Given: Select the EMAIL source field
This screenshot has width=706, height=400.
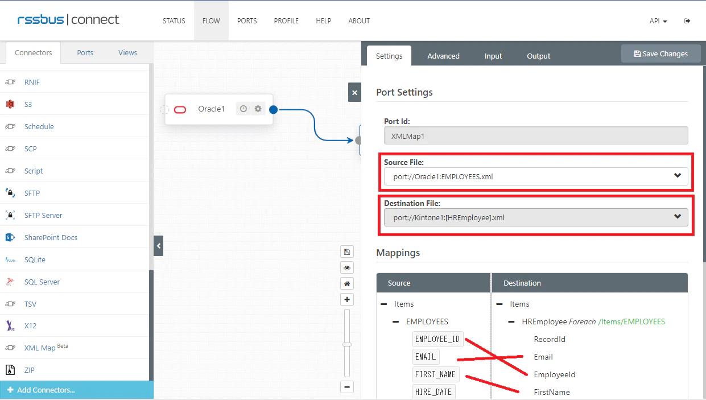Looking at the screenshot, I should 426,357.
